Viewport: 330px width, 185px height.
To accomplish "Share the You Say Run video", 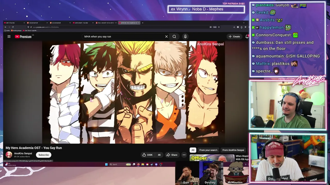I will [172, 155].
